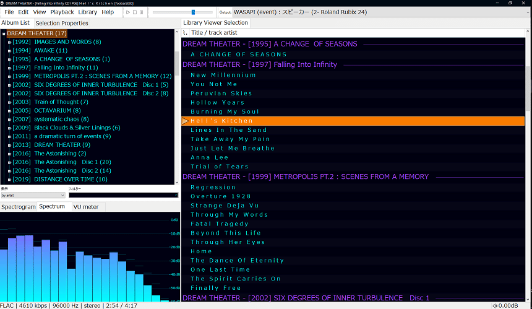
Task: Click the playing-status column header icon
Action: pyautogui.click(x=185, y=33)
